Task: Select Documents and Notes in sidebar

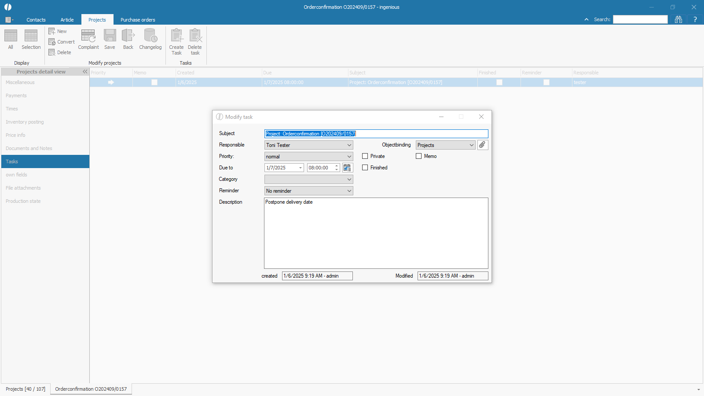Action: pyautogui.click(x=29, y=148)
